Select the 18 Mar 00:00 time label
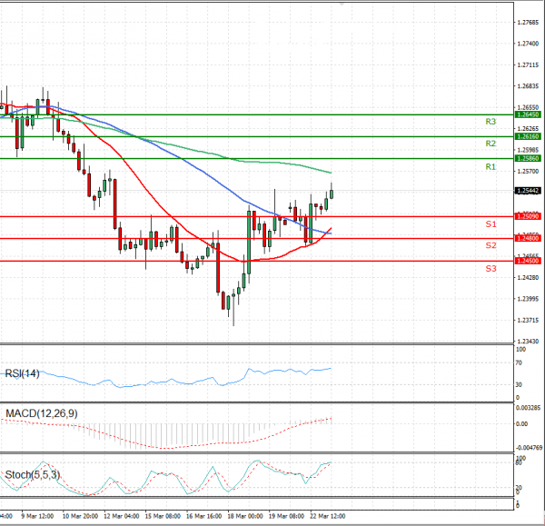This screenshot has width=545, height=526. (x=246, y=516)
